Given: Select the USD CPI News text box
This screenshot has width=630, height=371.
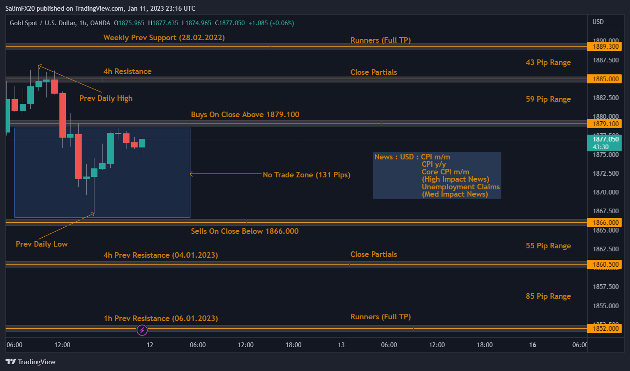Looking at the screenshot, I should (x=437, y=176).
